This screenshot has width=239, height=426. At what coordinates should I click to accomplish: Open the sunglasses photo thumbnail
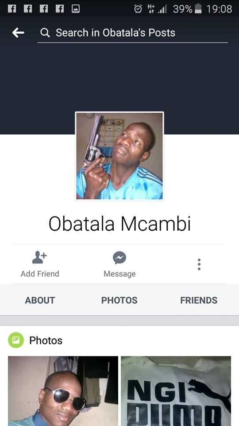[63, 391]
